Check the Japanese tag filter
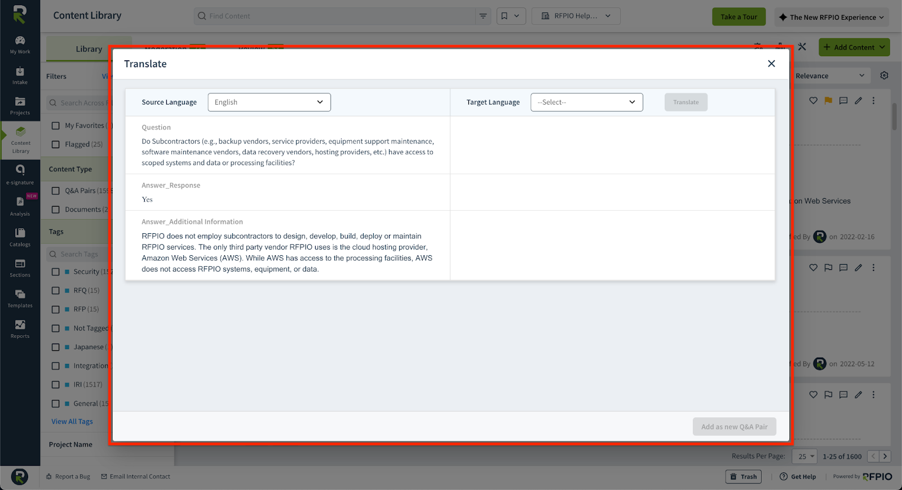 (x=56, y=347)
